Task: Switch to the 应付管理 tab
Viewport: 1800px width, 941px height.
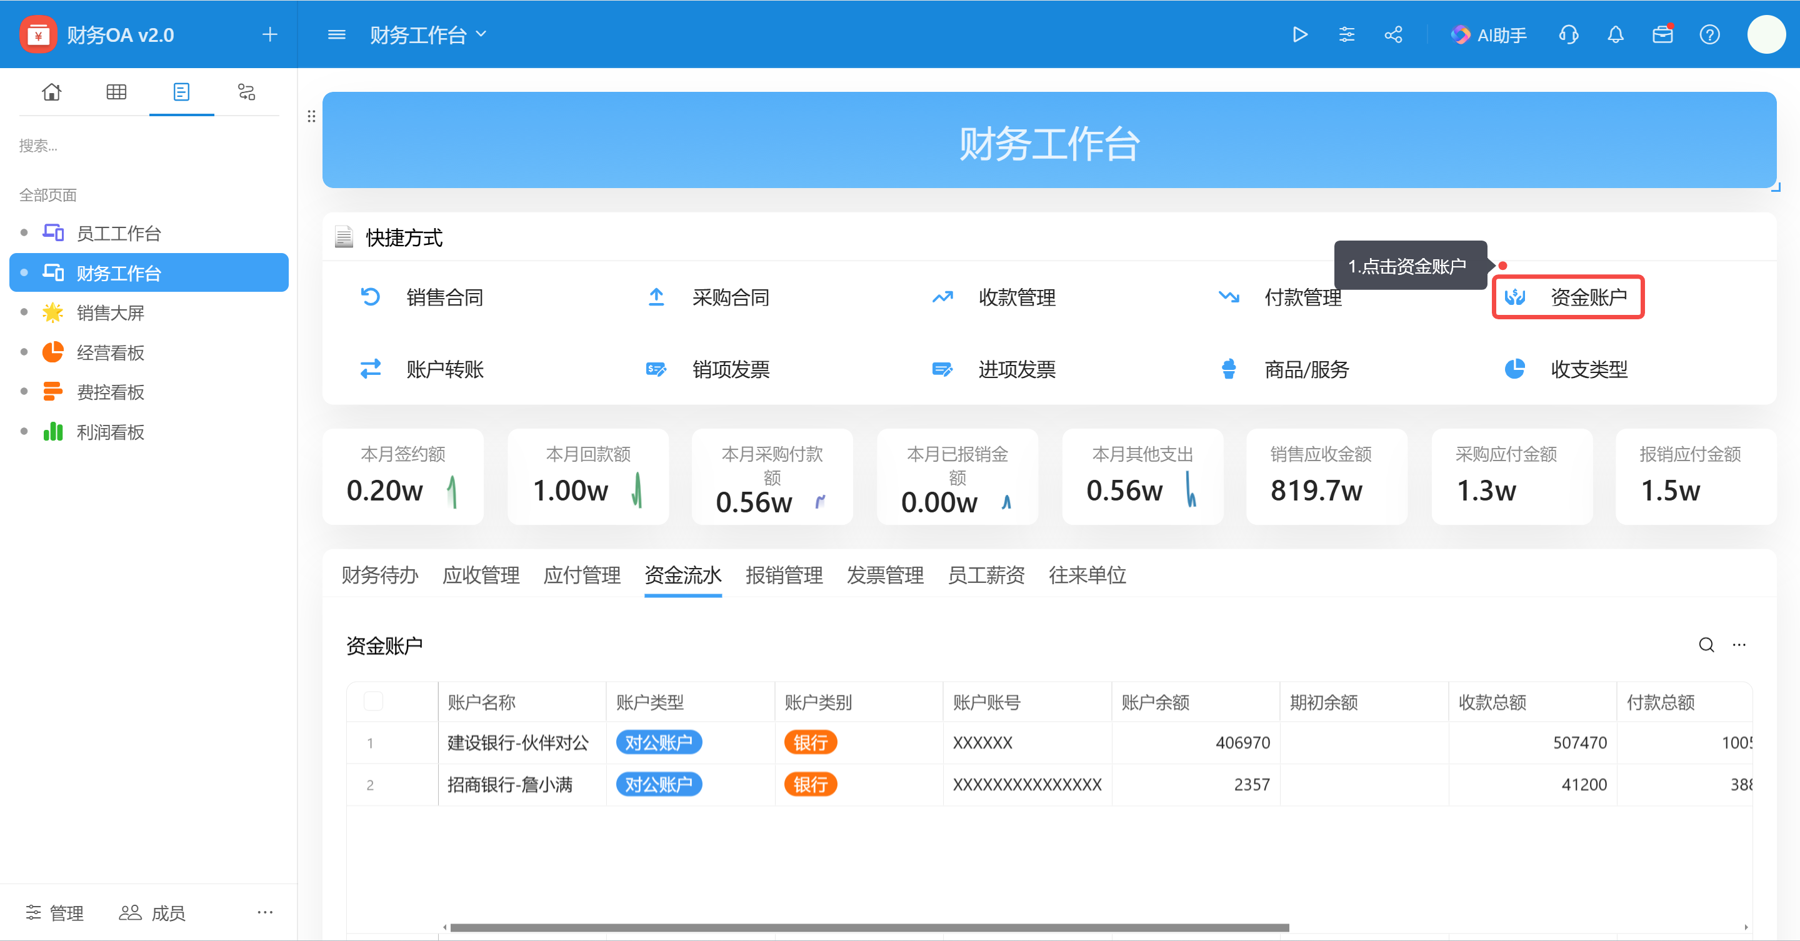Action: tap(581, 575)
